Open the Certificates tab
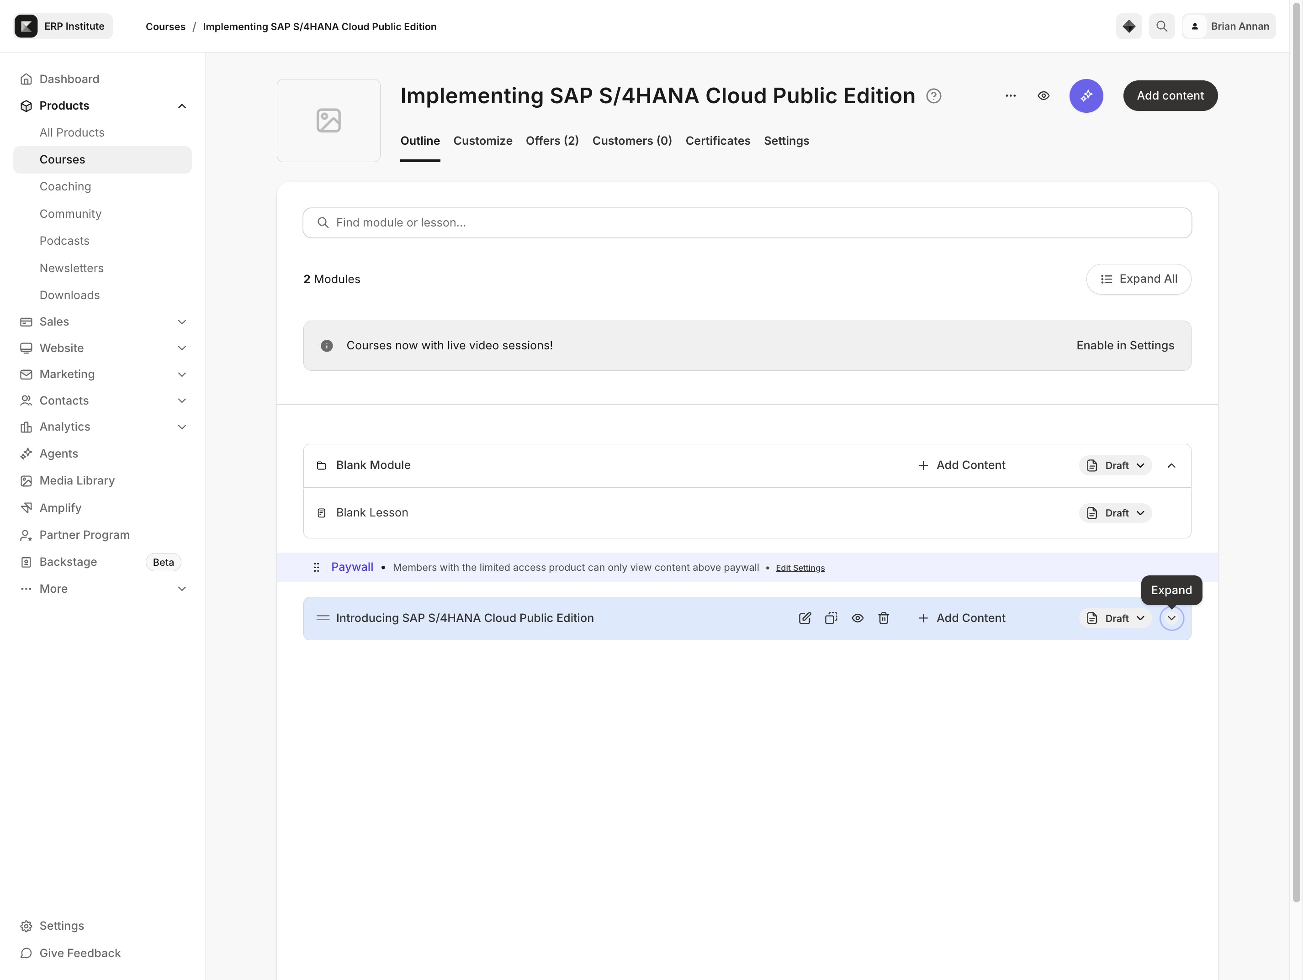The height and width of the screenshot is (980, 1303). click(717, 141)
